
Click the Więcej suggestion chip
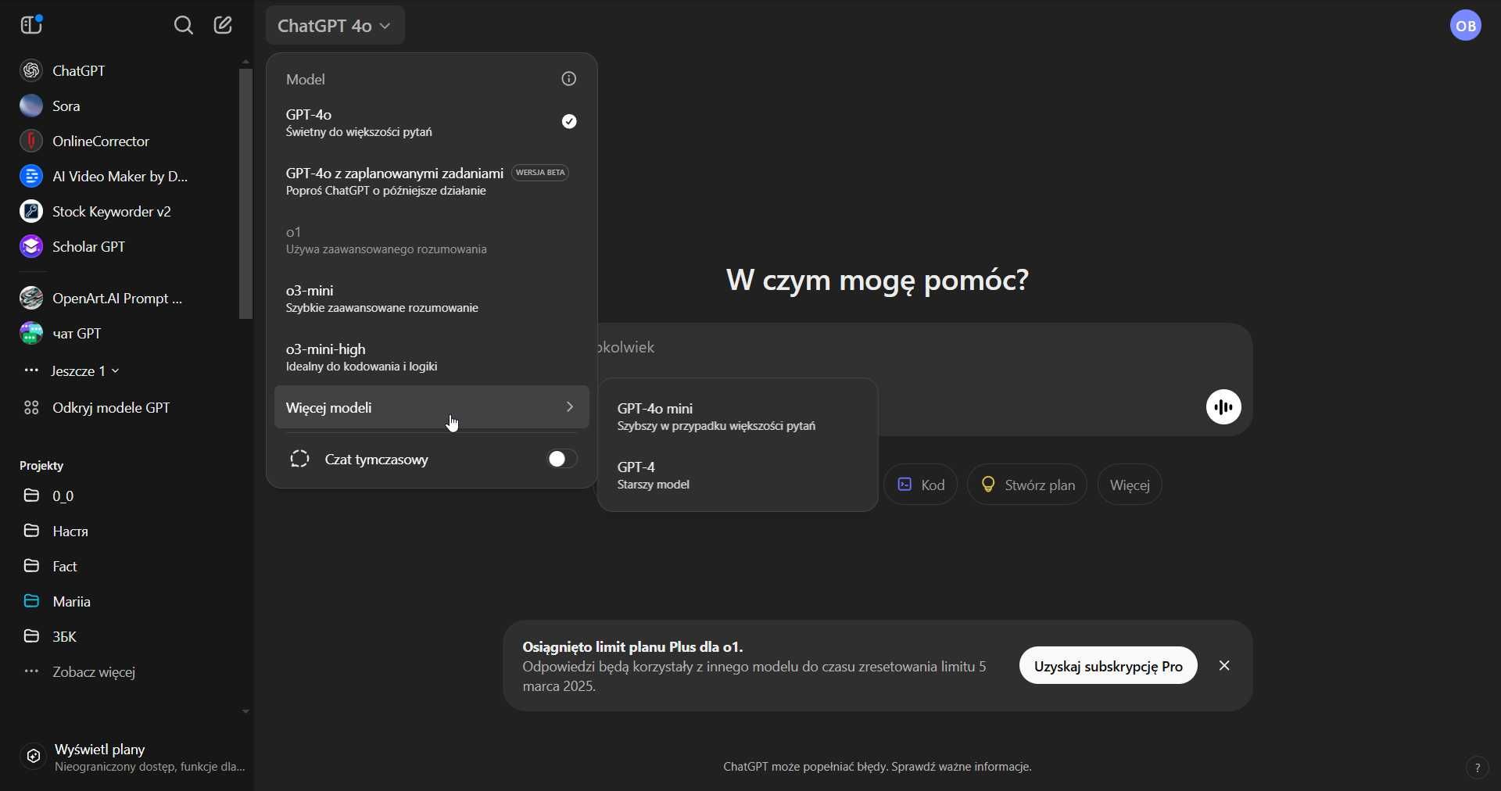click(x=1130, y=485)
